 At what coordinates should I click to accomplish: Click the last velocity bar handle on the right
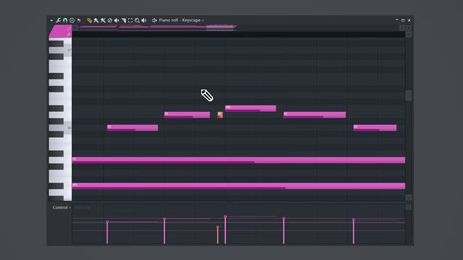coord(354,220)
